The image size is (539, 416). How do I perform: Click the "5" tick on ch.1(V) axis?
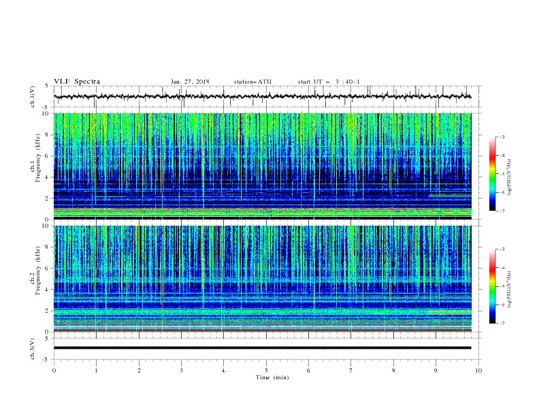coord(48,86)
